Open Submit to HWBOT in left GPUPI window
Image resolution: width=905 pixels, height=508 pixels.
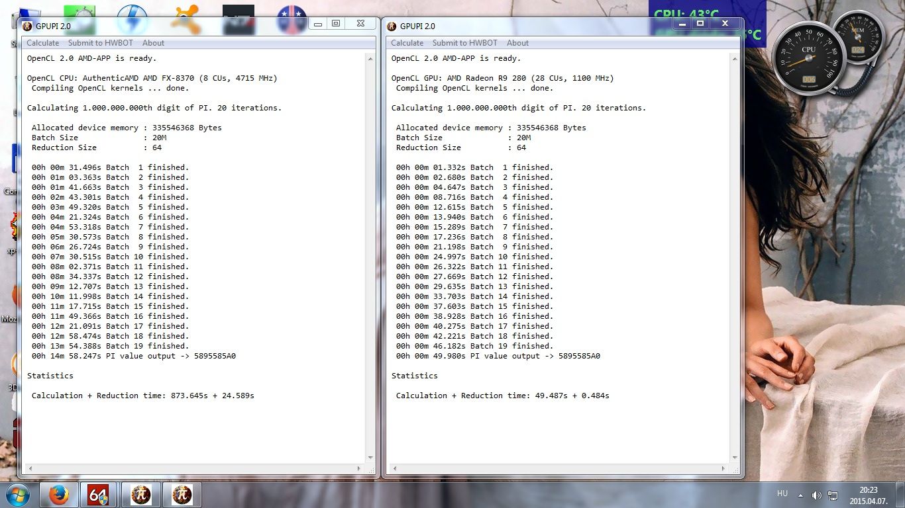coord(101,43)
